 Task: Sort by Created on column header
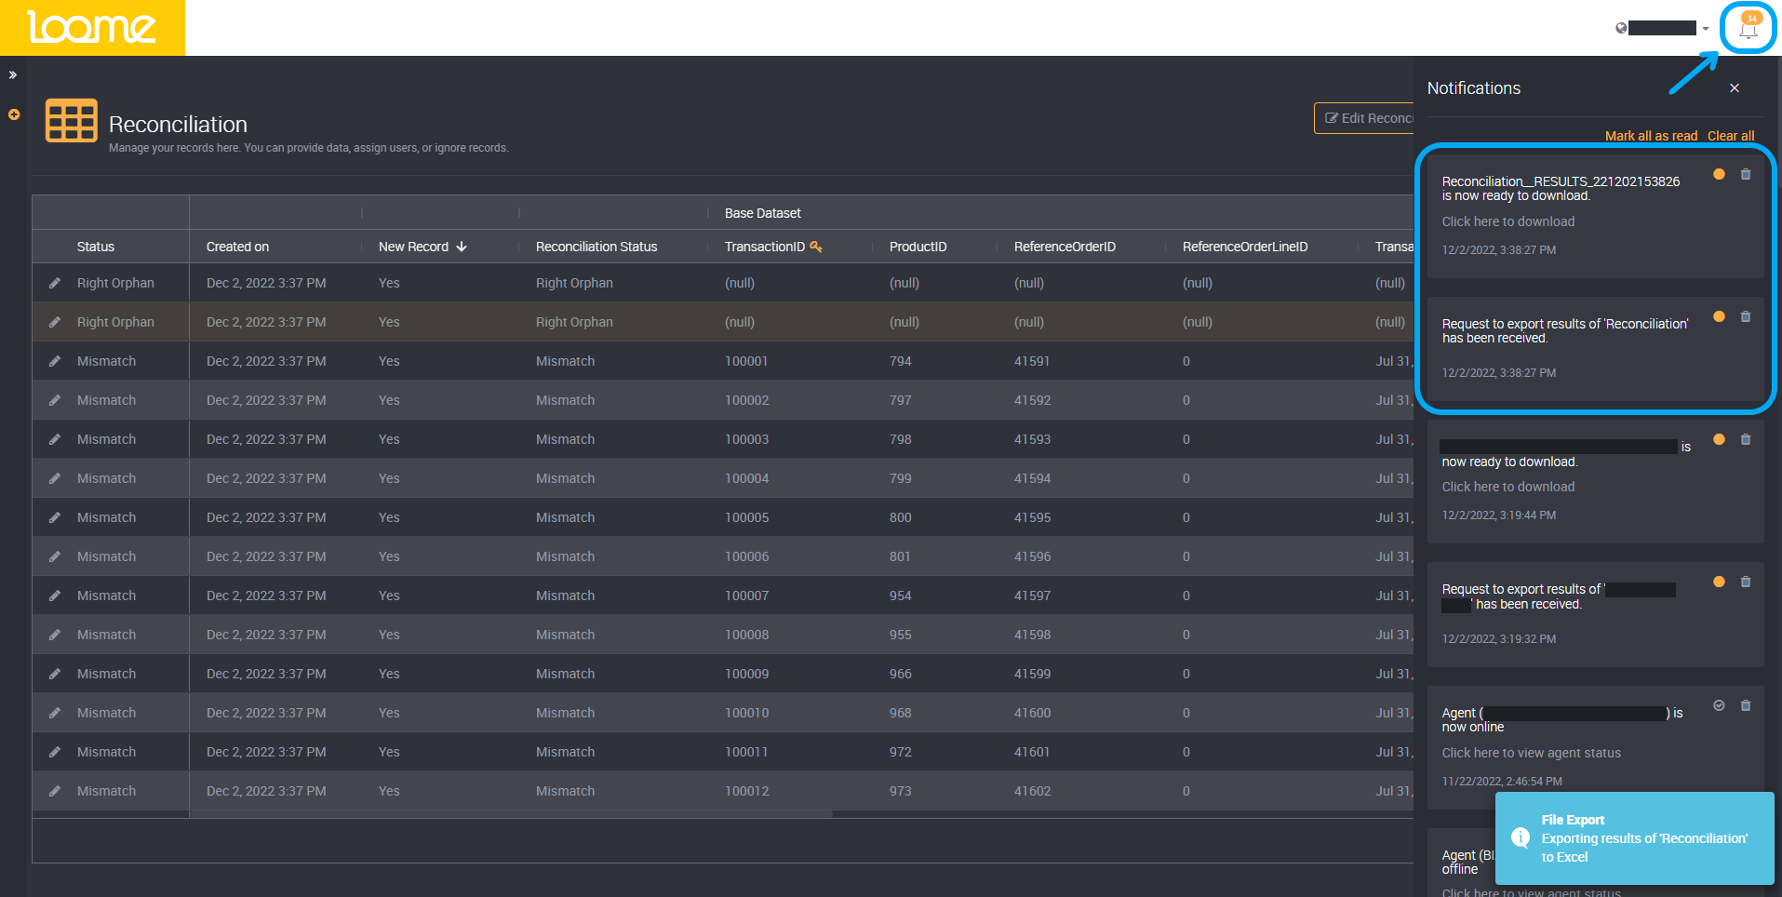(237, 247)
